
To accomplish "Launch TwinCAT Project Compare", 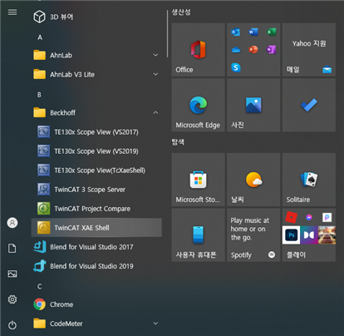I will pos(96,209).
